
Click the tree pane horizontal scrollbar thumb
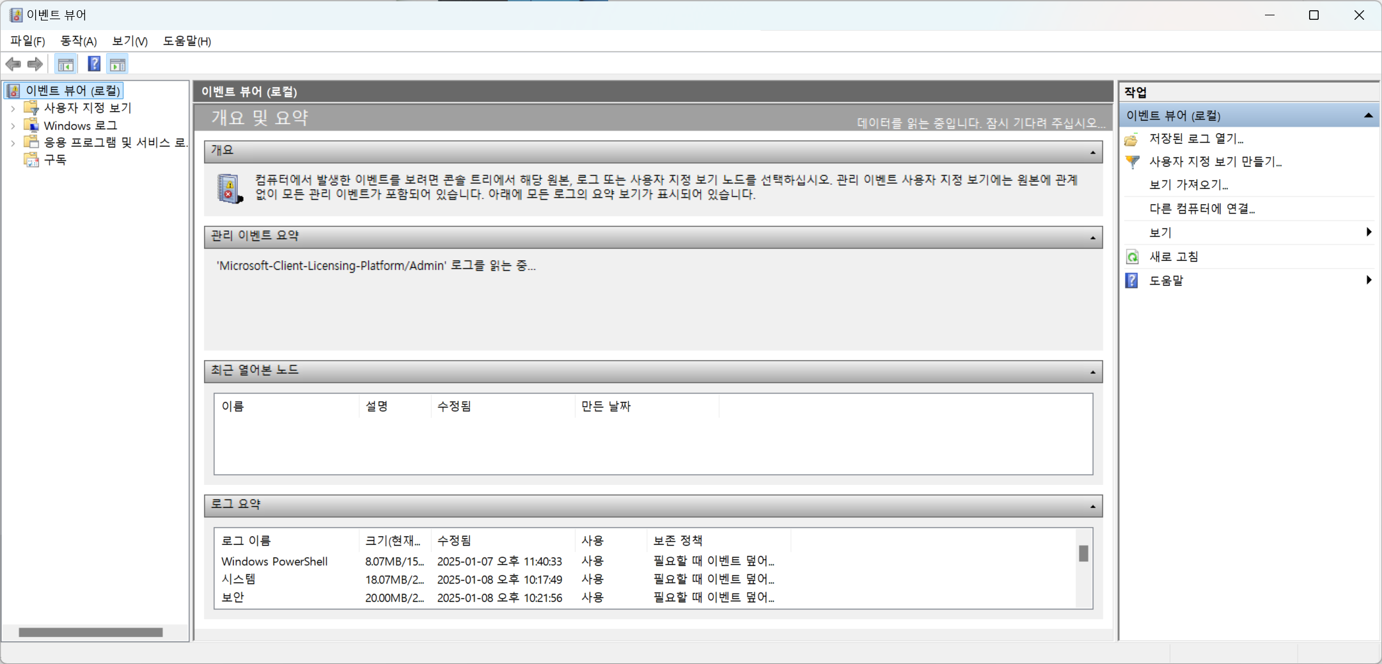[x=91, y=632]
